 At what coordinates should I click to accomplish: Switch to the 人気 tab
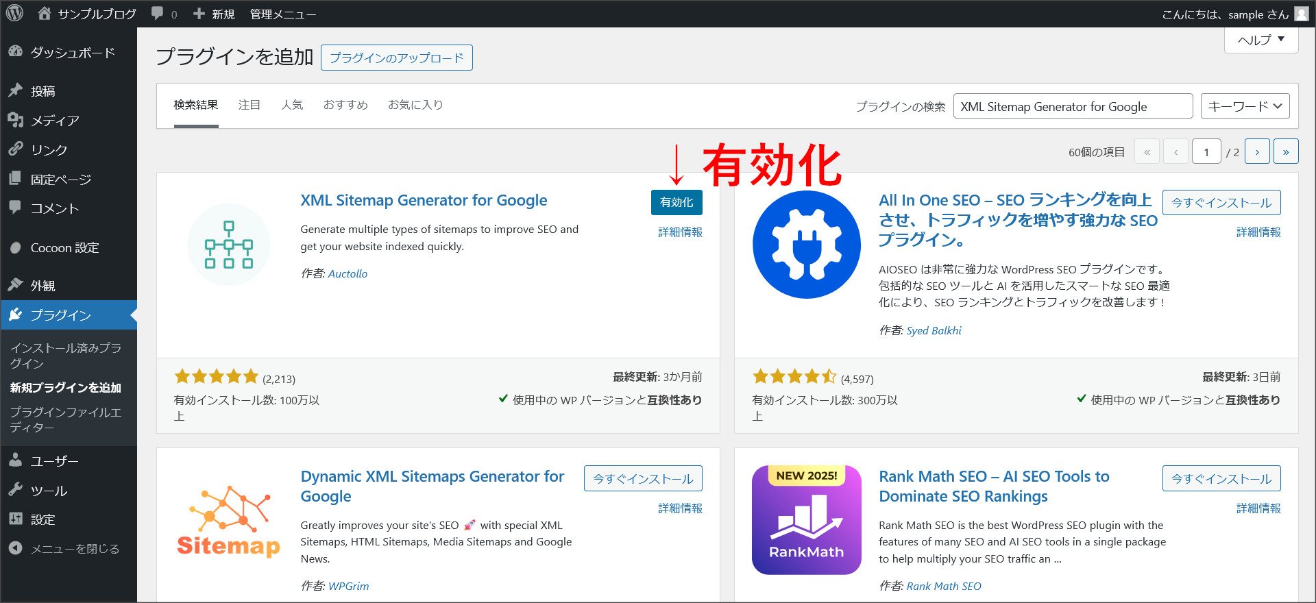pos(292,105)
